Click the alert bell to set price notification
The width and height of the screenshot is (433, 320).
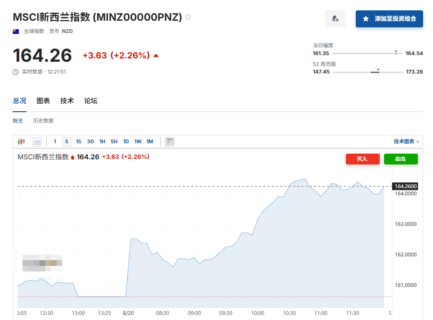tap(335, 18)
